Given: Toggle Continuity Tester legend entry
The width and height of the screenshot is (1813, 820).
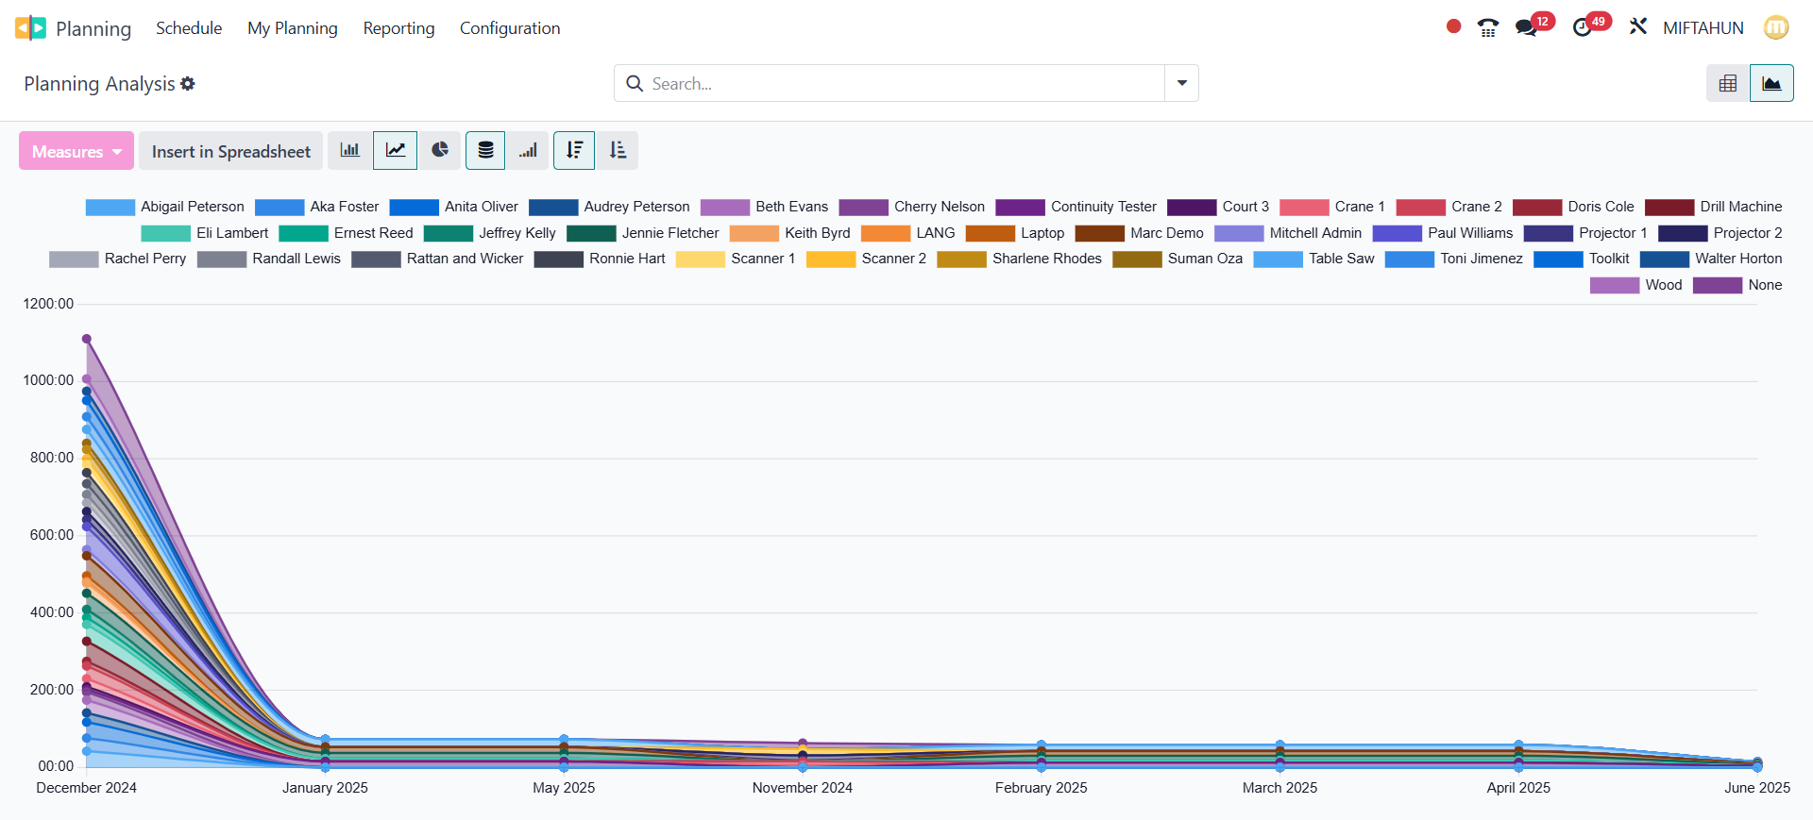Looking at the screenshot, I should (x=1076, y=207).
